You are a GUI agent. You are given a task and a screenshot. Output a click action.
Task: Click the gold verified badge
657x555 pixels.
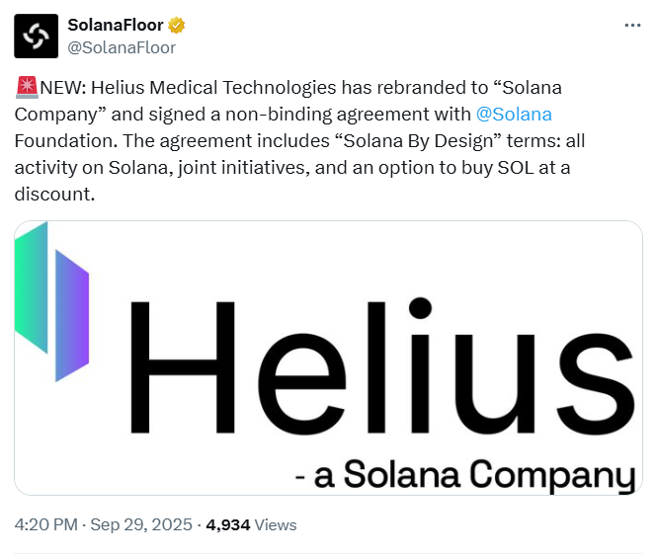pyautogui.click(x=176, y=26)
